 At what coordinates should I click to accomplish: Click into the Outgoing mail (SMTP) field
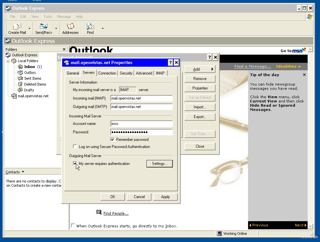pos(141,107)
